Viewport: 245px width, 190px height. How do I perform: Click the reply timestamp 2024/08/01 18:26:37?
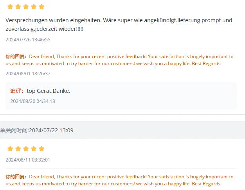tap(28, 73)
